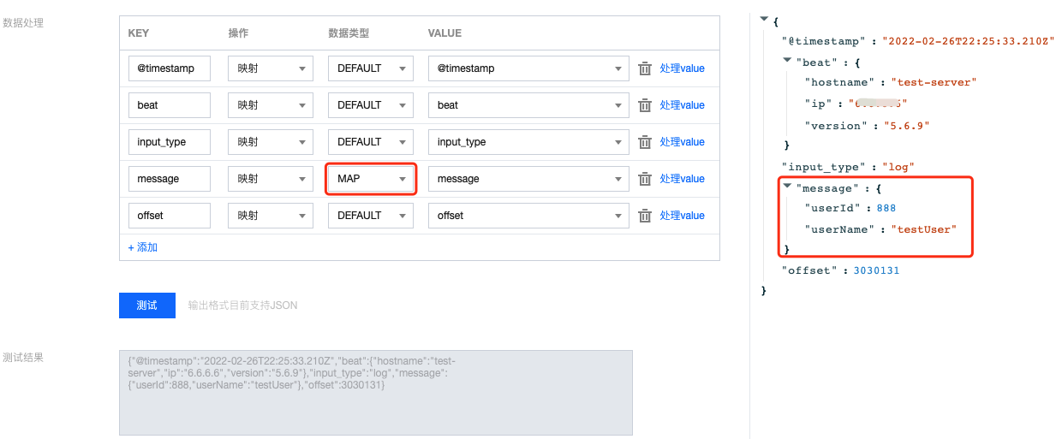The image size is (1062, 439).
Task: Click the input_type KEY input field
Action: pyautogui.click(x=169, y=142)
